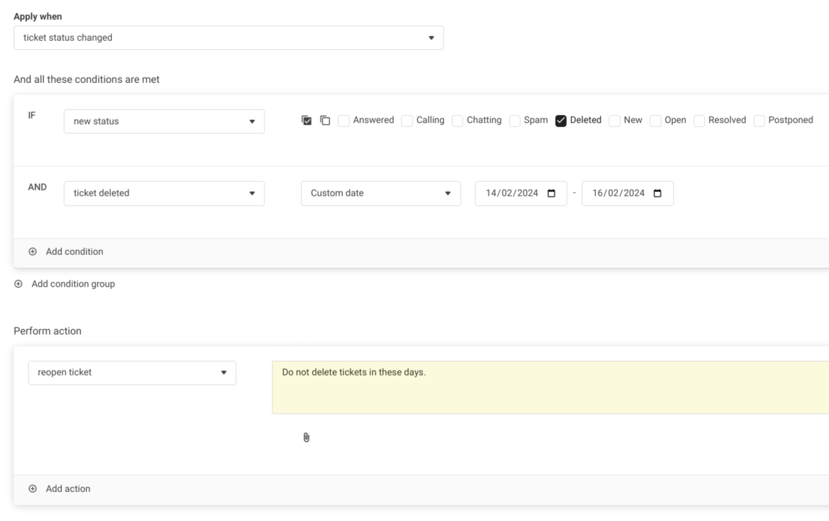Open the 'Custom date' range dropdown
829x521 pixels.
[x=380, y=194]
